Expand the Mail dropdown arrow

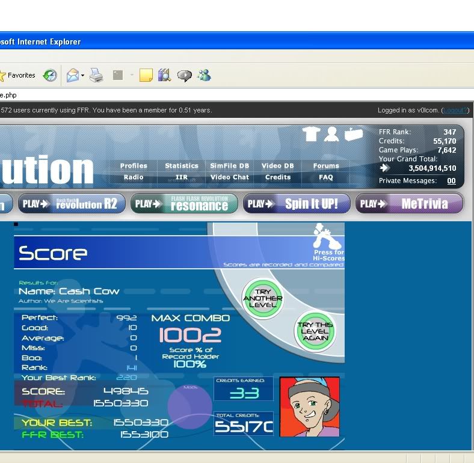(x=82, y=75)
